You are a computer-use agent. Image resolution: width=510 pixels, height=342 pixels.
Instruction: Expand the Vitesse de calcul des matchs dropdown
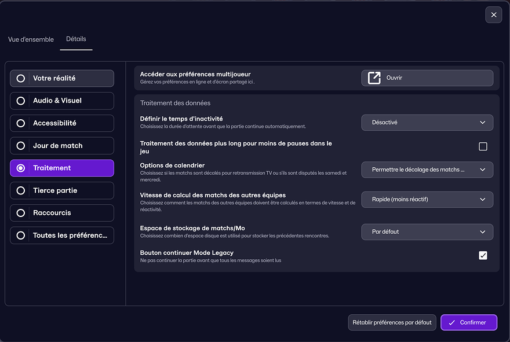427,200
